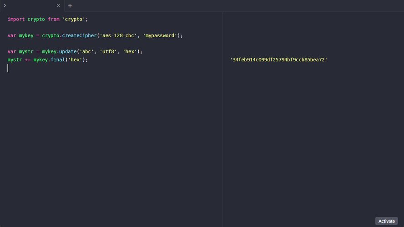The height and width of the screenshot is (227, 404).
Task: Expand the sidebar using the chevron icon
Action: tap(5, 5)
